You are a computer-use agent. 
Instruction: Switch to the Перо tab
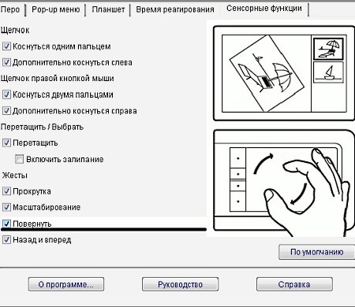click(10, 9)
